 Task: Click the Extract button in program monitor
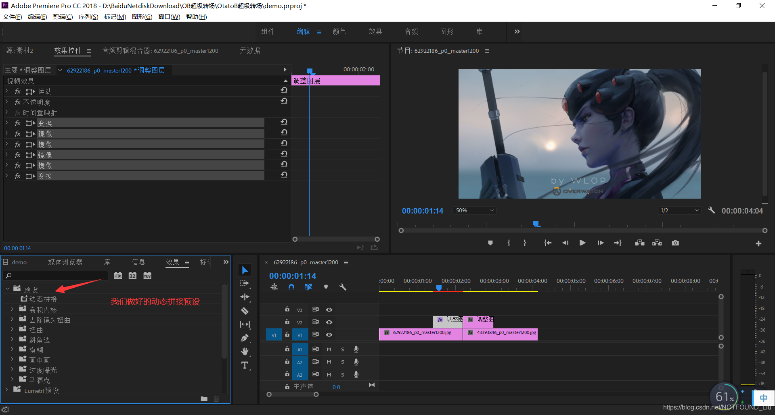point(657,243)
